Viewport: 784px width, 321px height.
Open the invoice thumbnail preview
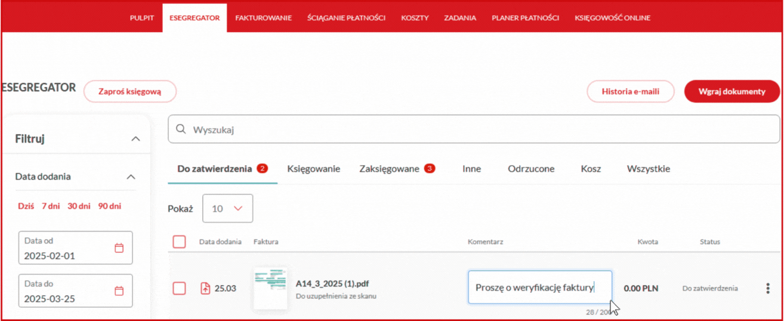(x=270, y=288)
